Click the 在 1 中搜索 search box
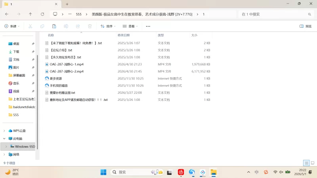317x178 pixels. coord(276,14)
